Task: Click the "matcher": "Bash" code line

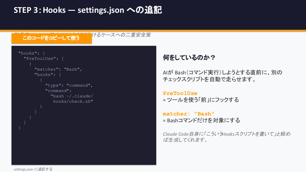Action: coord(58,69)
